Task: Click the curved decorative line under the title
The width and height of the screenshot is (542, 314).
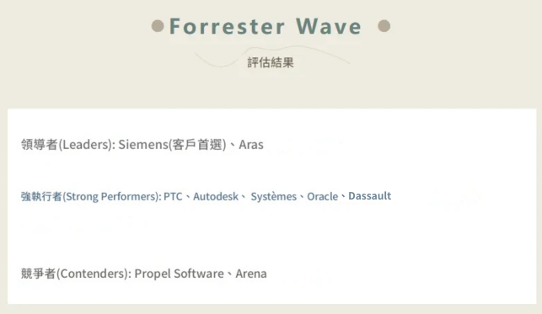Action: pos(272,56)
